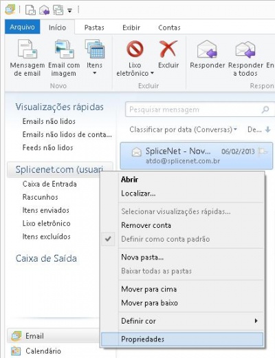The width and height of the screenshot is (275, 358).
Task: Click the red Excluir X icon
Action: 168,49
